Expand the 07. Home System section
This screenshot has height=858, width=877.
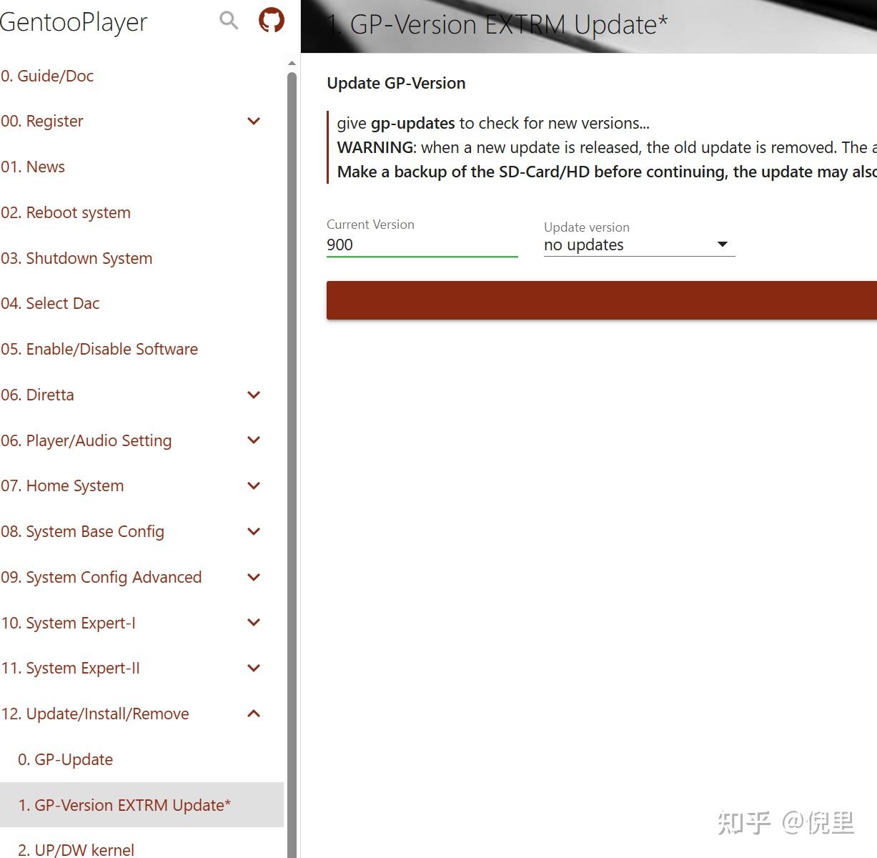(254, 486)
